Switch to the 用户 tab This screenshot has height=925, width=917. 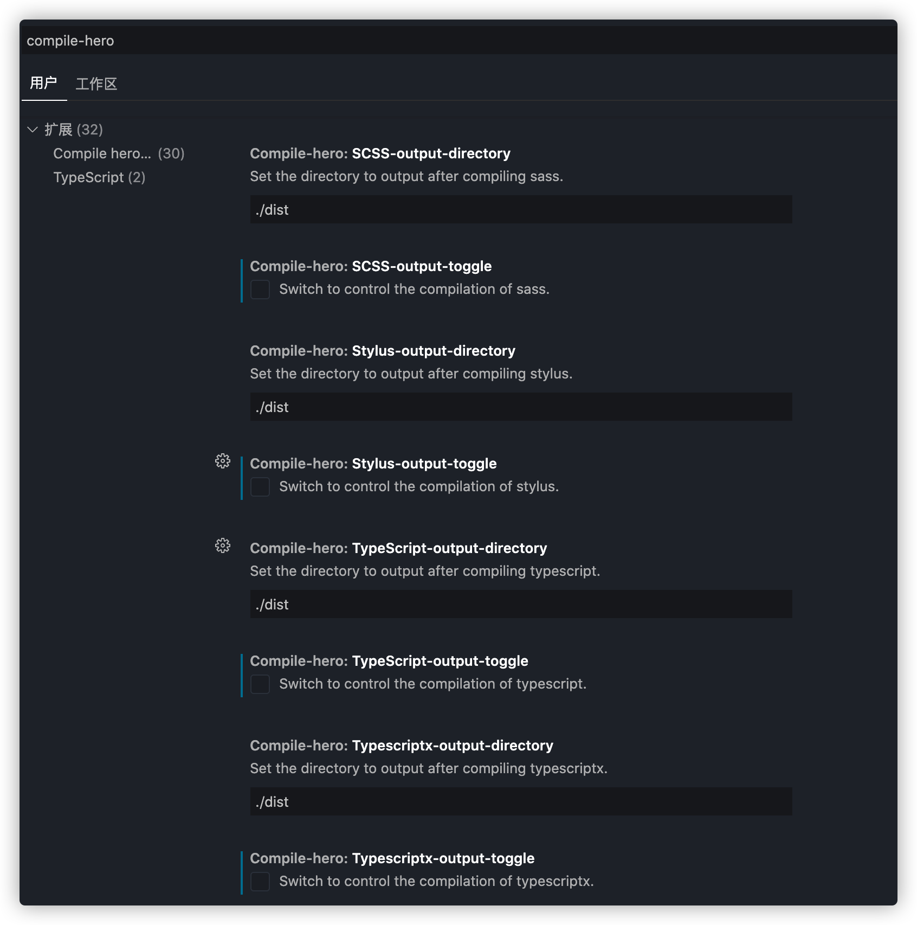pyautogui.click(x=44, y=83)
